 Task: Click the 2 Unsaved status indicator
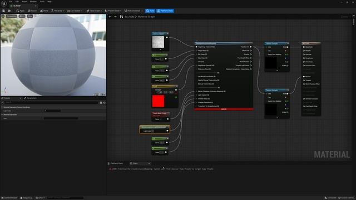pyautogui.click(x=330, y=198)
